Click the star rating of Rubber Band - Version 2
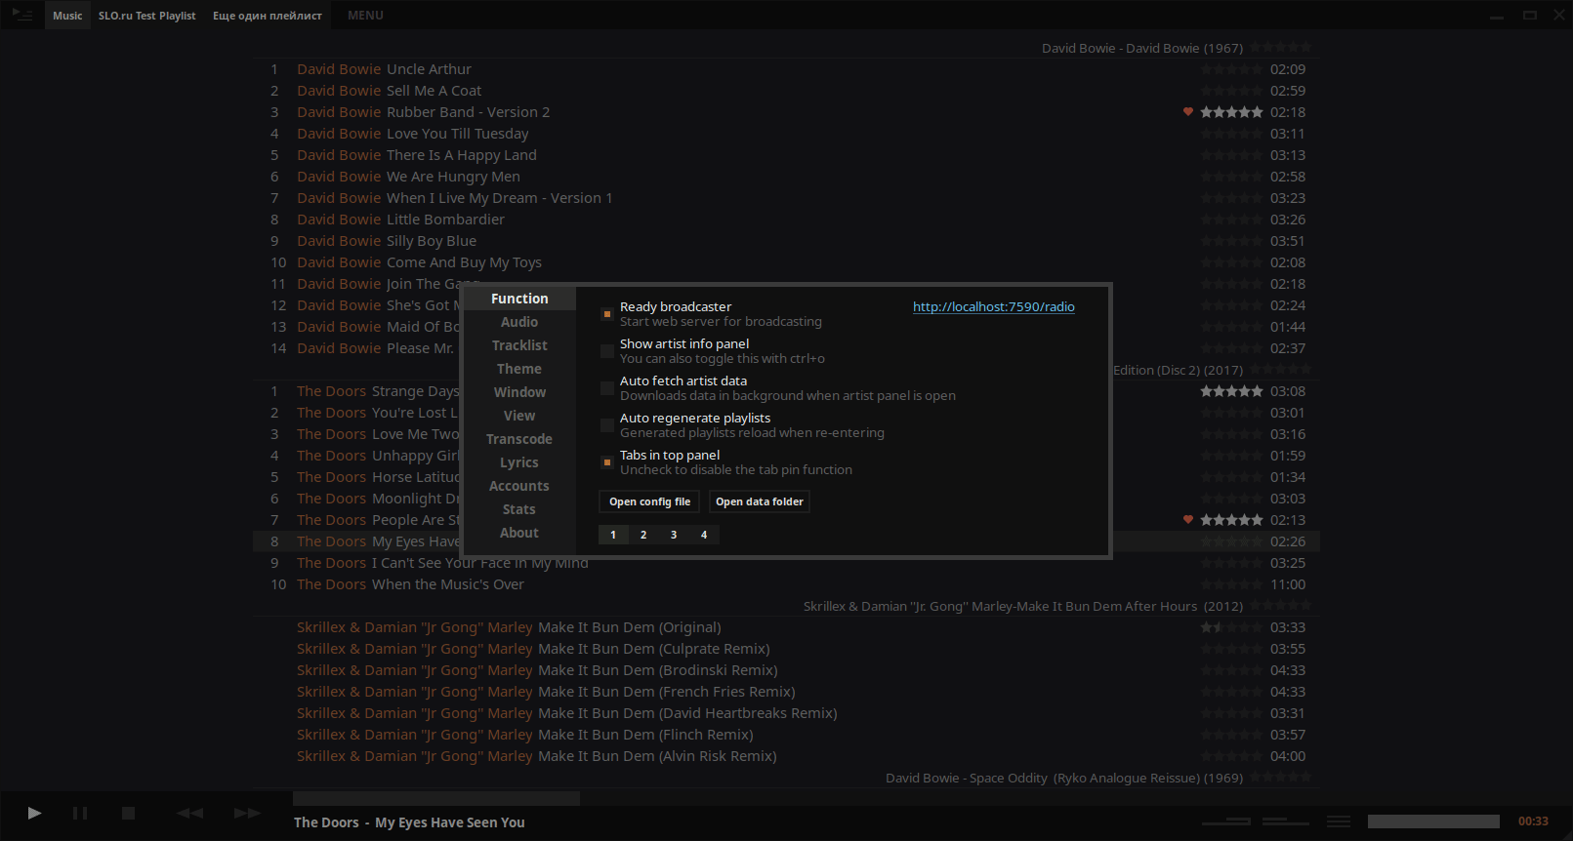Screen dimensions: 1573x841 coord(1231,112)
